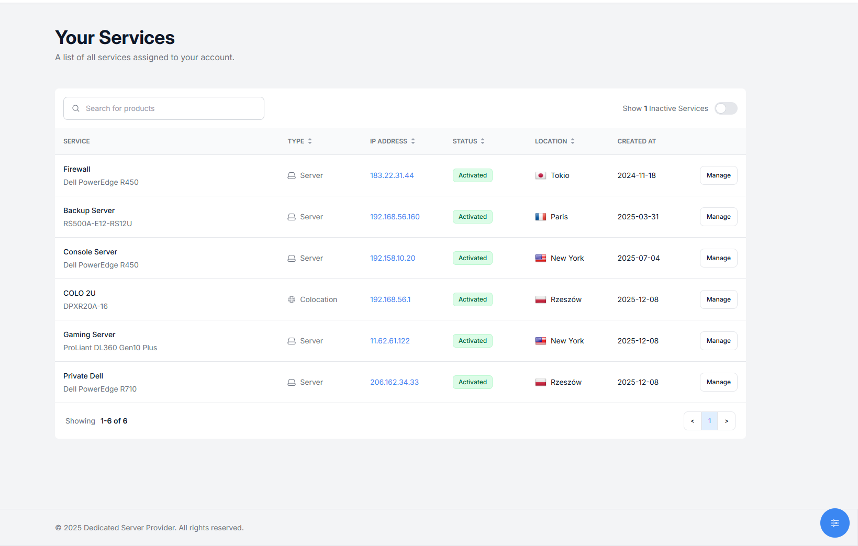Image resolution: width=858 pixels, height=546 pixels.
Task: Click the France flag beside Paris
Action: [x=541, y=217]
